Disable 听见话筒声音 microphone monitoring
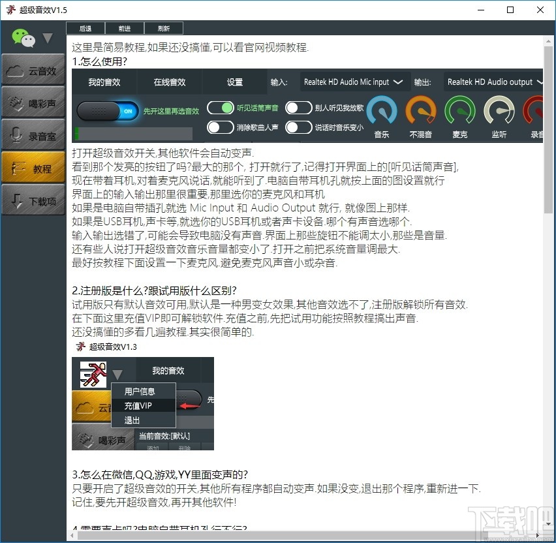 221,106
